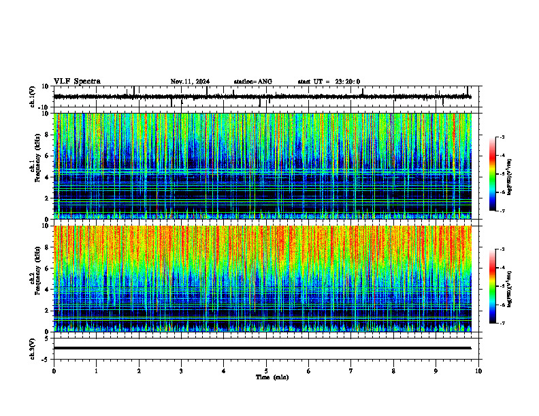Select the date label "Nov.11, 2024"
The width and height of the screenshot is (539, 416).
(x=190, y=82)
